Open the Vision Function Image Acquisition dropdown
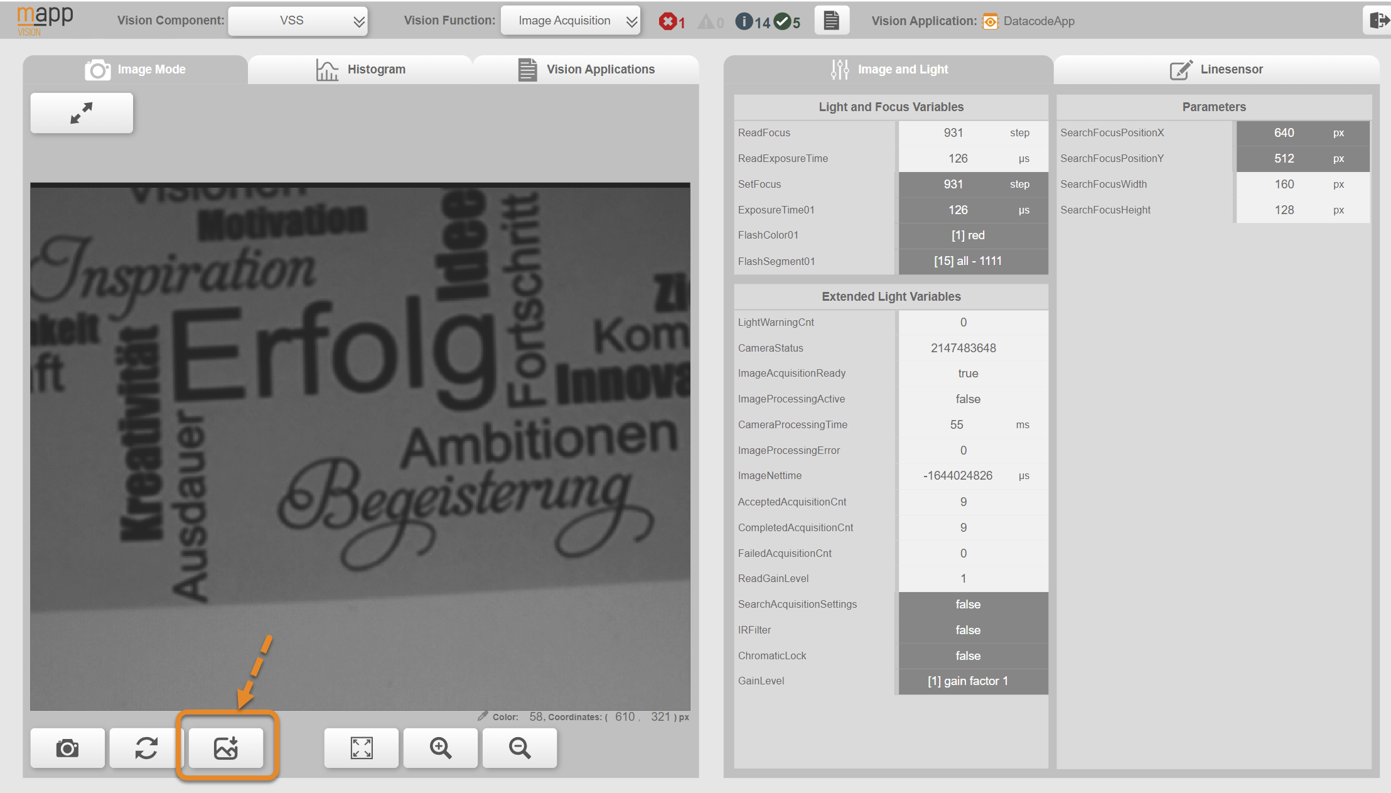This screenshot has width=1391, height=793. (571, 21)
